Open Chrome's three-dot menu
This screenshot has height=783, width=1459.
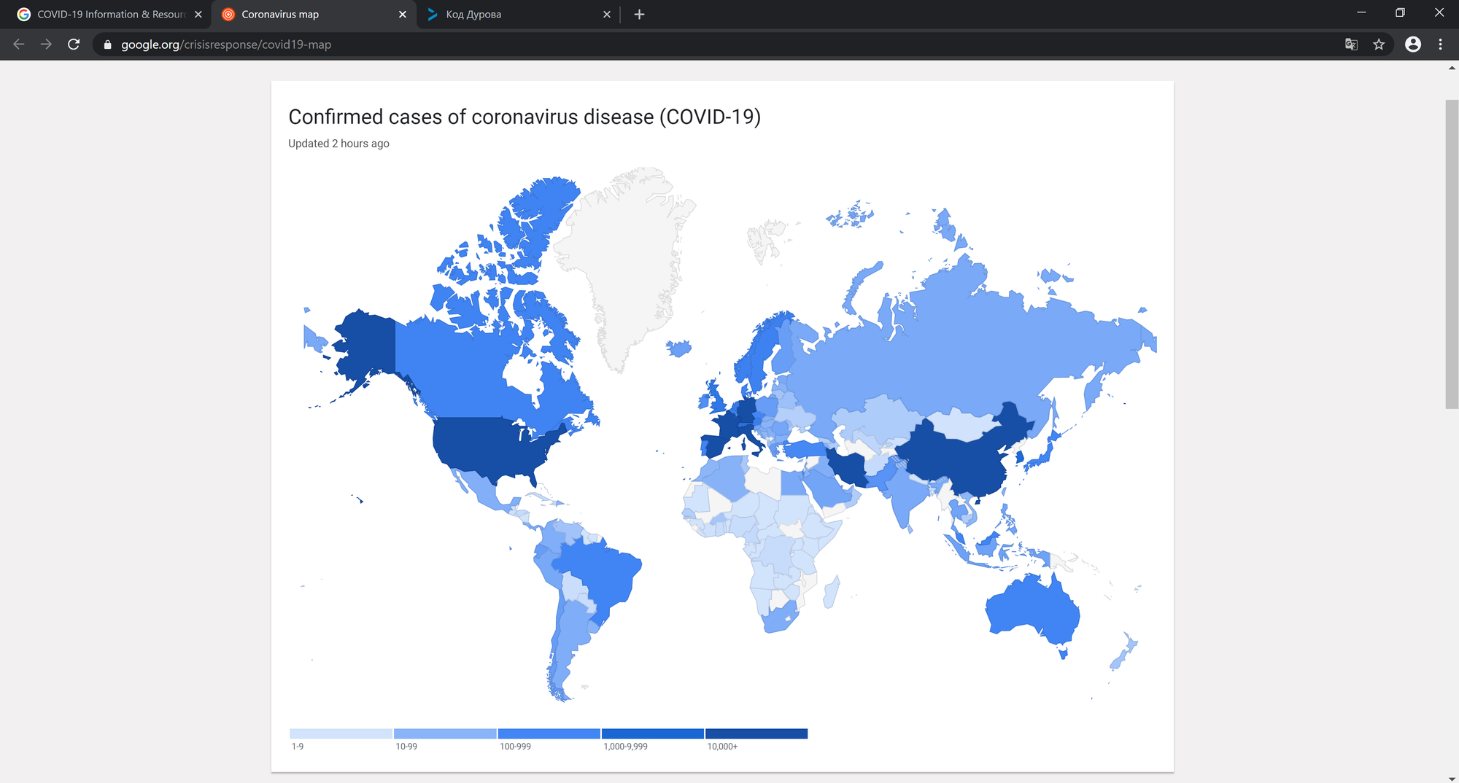pos(1440,44)
